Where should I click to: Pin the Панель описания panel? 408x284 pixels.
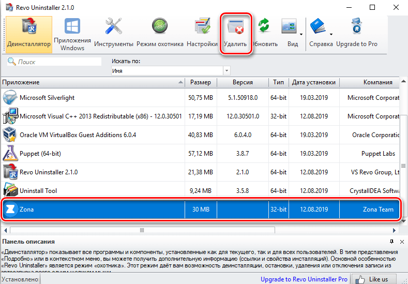[x=391, y=242]
